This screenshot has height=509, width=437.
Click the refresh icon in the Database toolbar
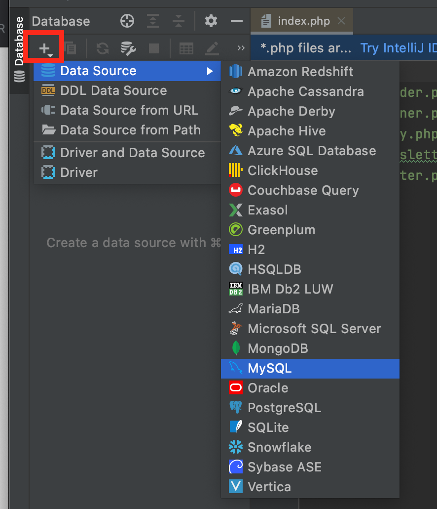[103, 48]
